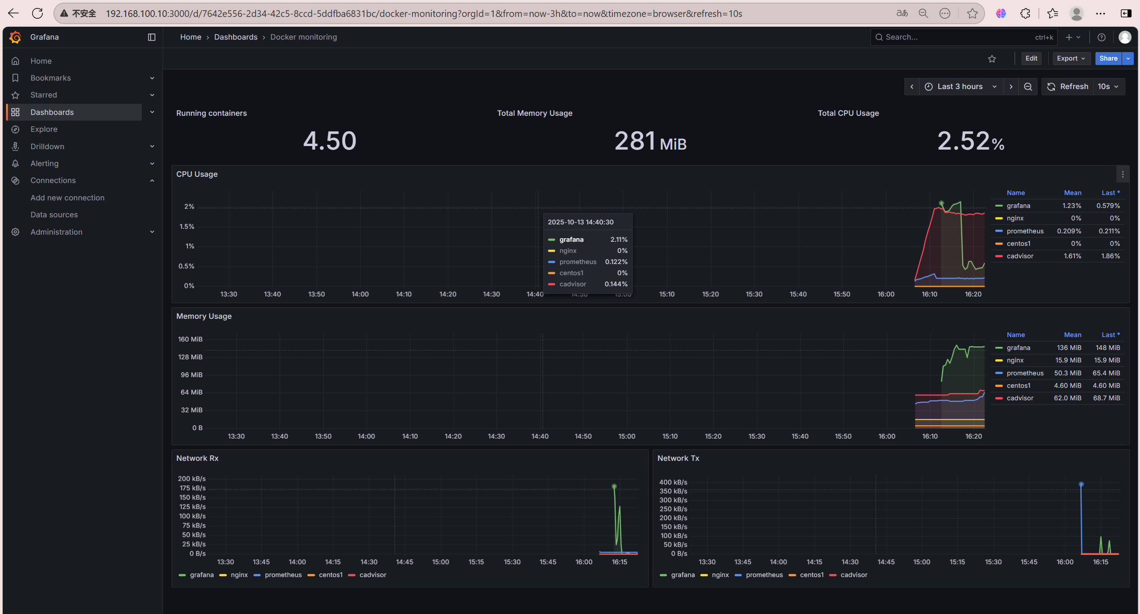
Task: Click the Administration gear icon
Action: [16, 232]
